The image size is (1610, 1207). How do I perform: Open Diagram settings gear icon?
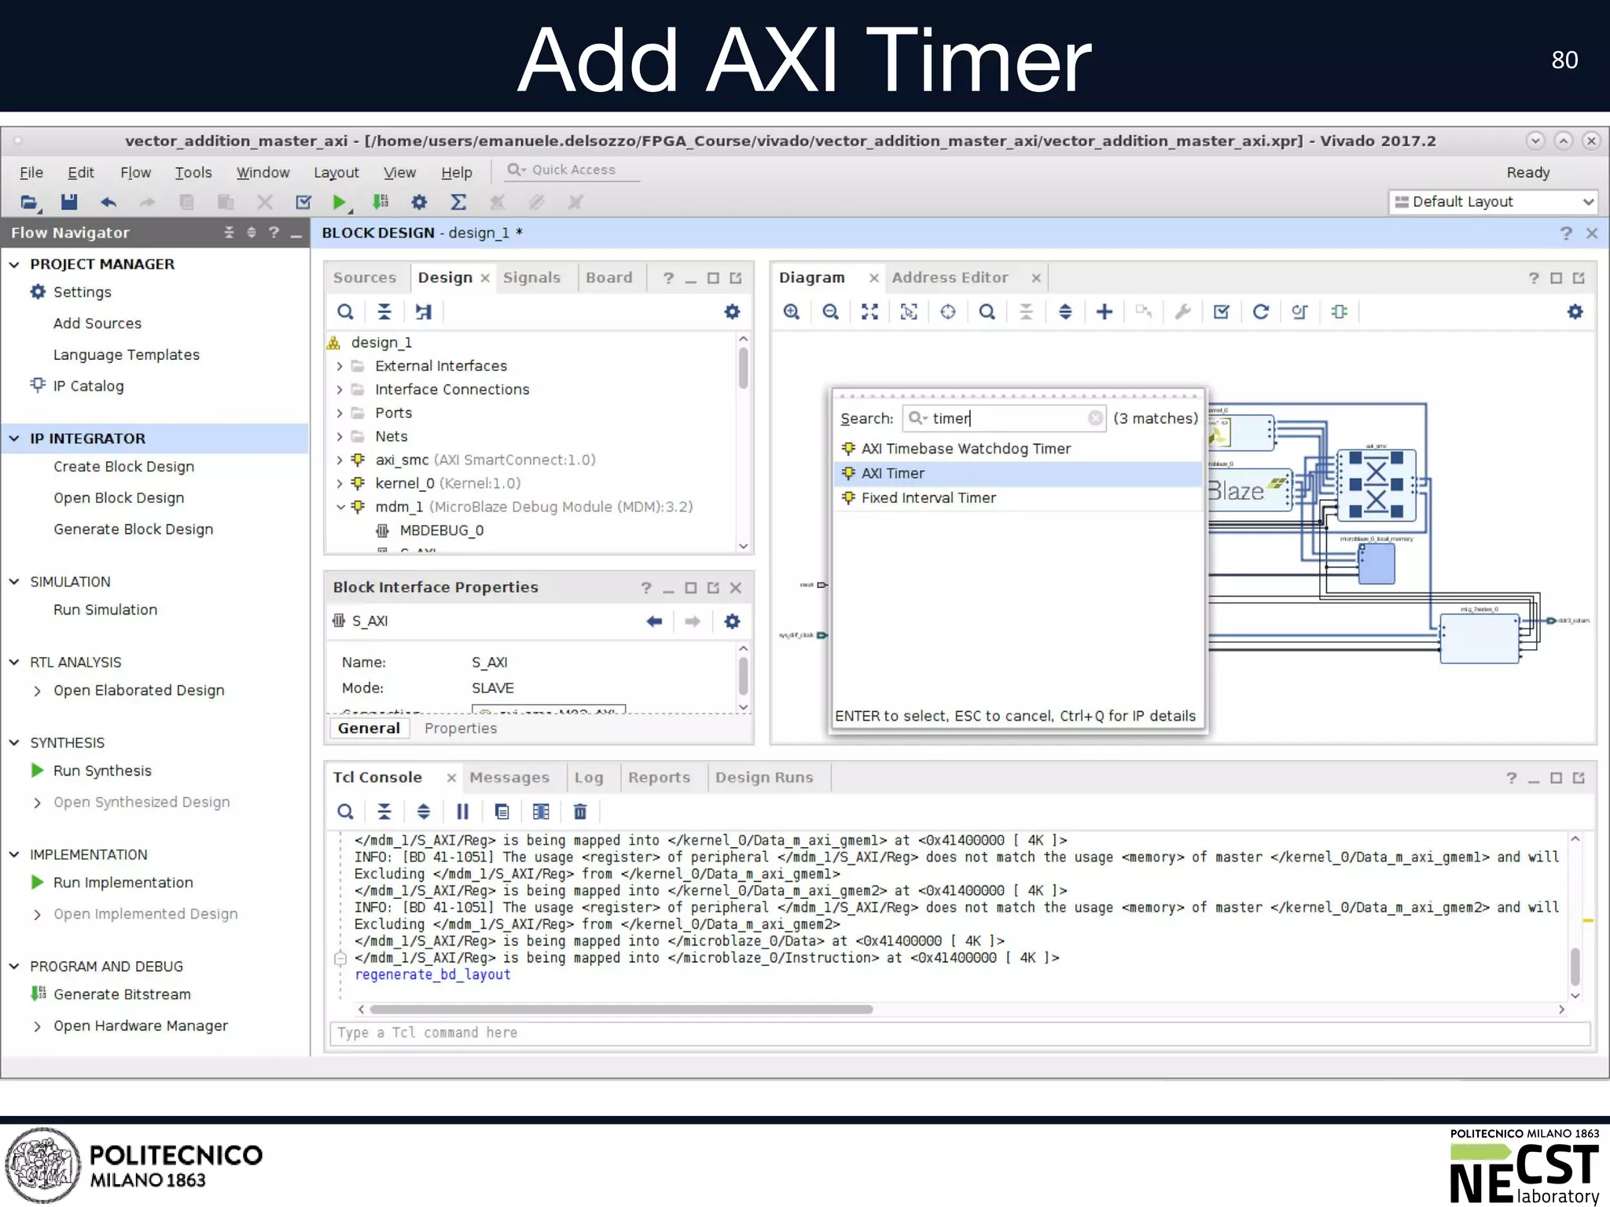click(1575, 312)
